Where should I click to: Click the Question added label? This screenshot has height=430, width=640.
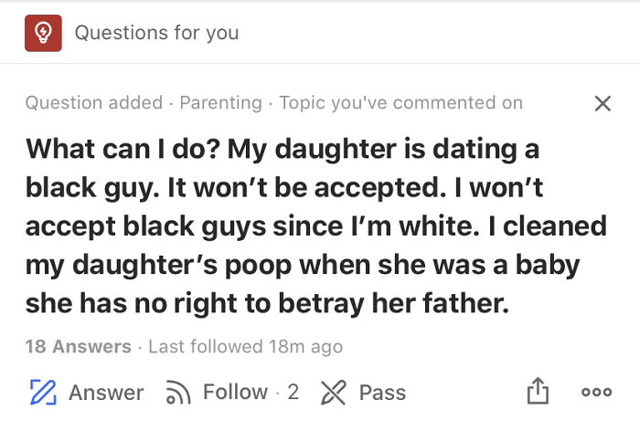pyautogui.click(x=94, y=103)
